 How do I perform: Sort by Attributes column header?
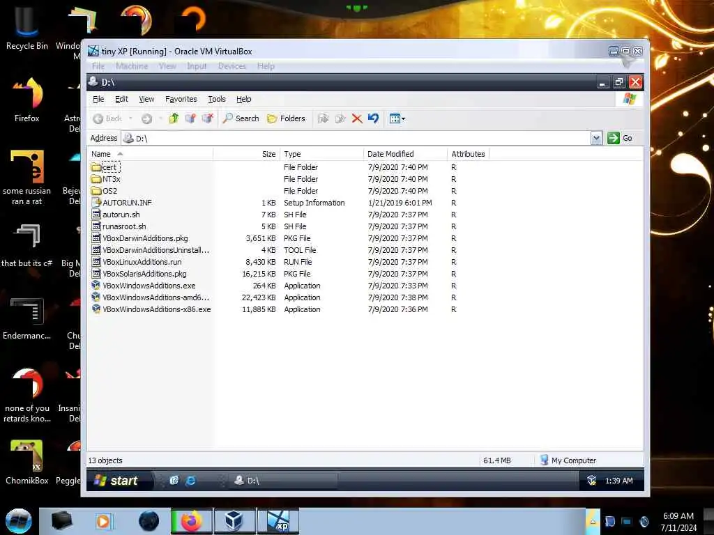(468, 154)
